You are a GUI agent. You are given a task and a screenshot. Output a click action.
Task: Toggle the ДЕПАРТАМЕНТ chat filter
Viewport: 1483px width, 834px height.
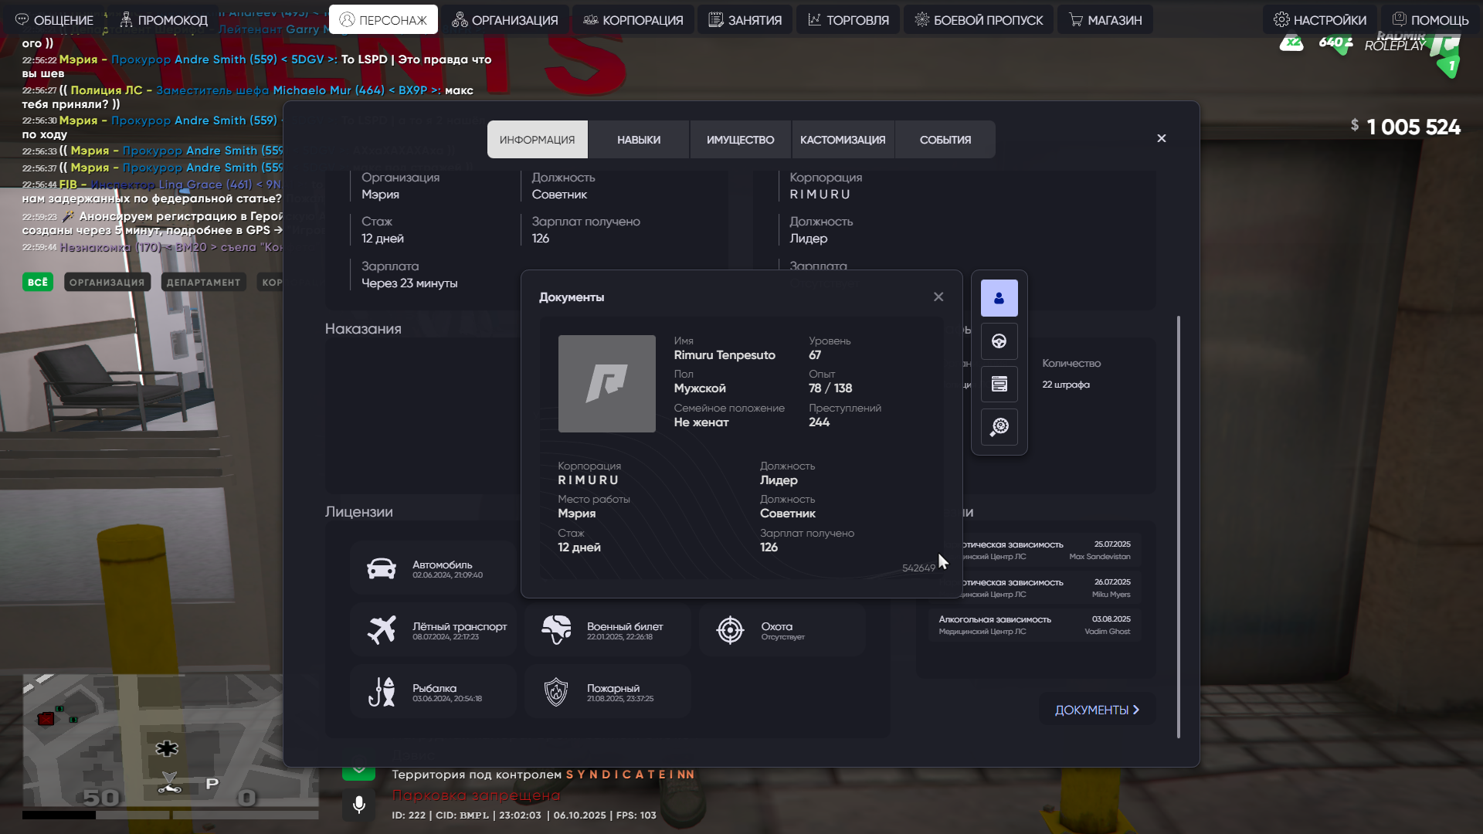203,283
